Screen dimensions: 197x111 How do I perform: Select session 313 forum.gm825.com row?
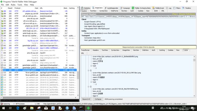click(38, 72)
